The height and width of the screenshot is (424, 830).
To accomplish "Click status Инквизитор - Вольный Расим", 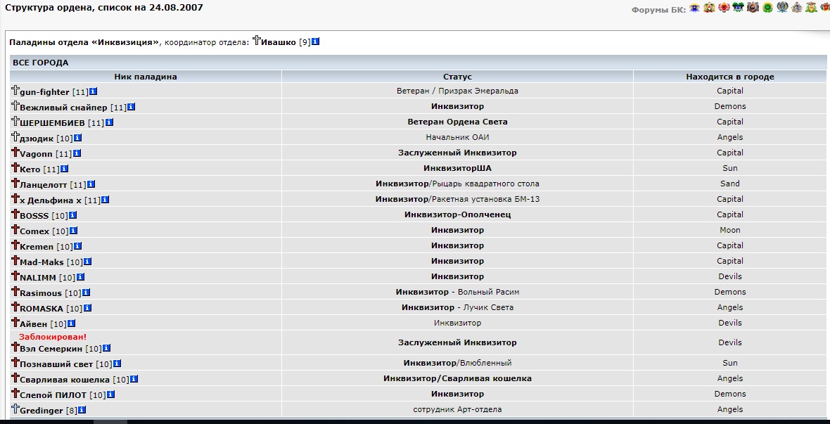I will point(457,292).
